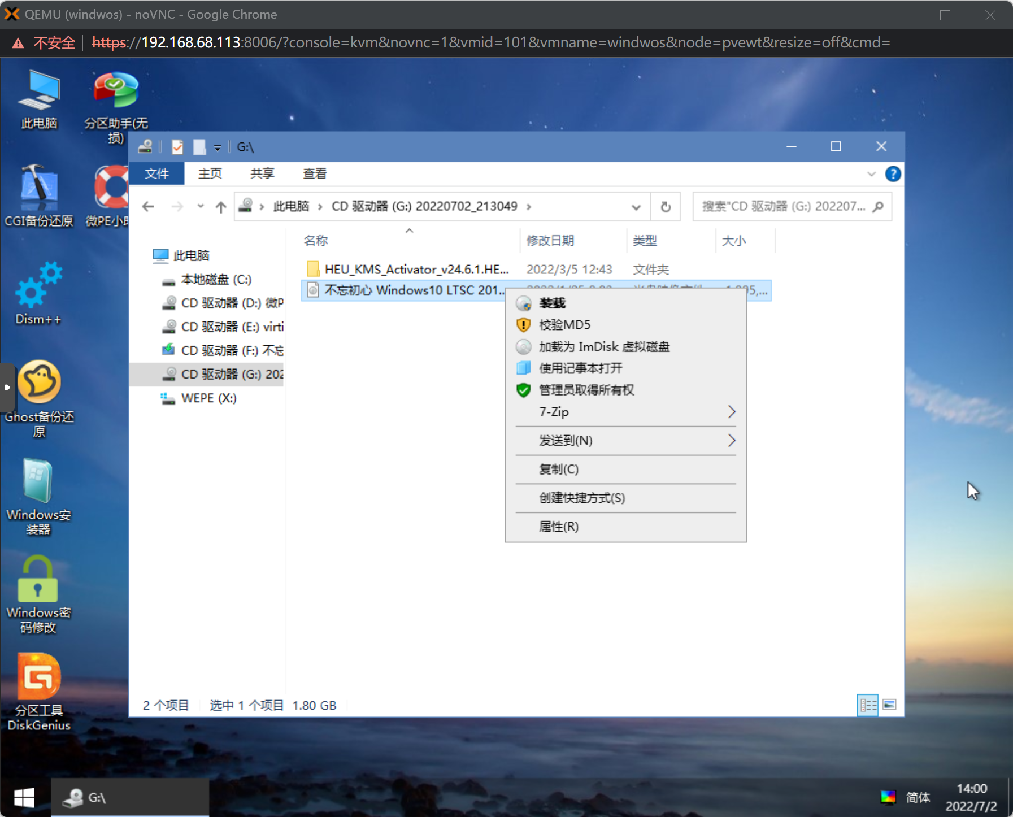
Task: Click the colorful tray display icon
Action: point(888,797)
